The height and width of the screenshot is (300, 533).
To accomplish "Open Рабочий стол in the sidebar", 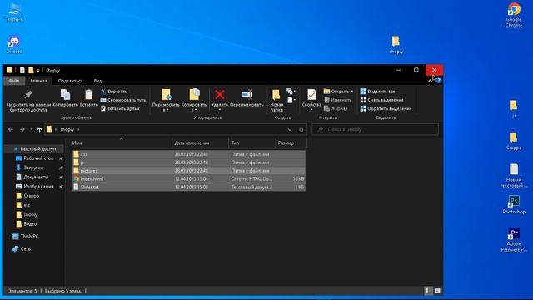I will pyautogui.click(x=38, y=158).
